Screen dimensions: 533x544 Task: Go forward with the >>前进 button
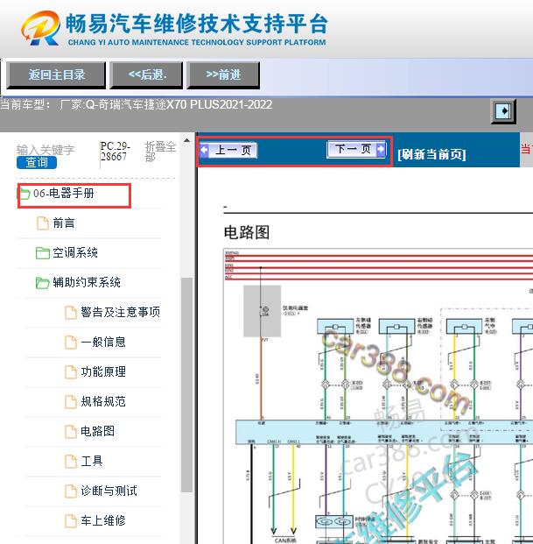(x=223, y=75)
